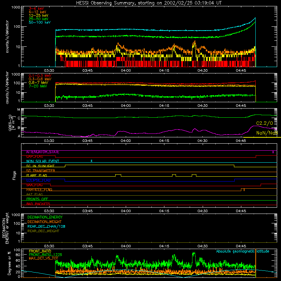This screenshot has width=281, height=281.
Task: Click the Degrees or % axis label
Action: [x=9, y=263]
